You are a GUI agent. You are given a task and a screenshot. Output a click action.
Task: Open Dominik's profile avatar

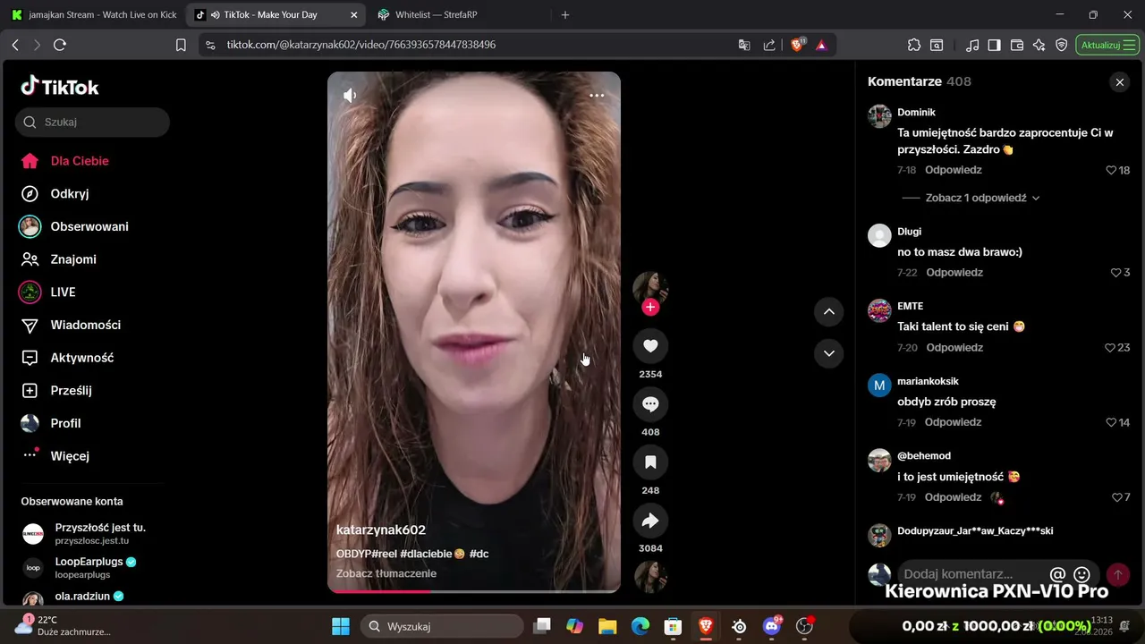[x=879, y=116]
